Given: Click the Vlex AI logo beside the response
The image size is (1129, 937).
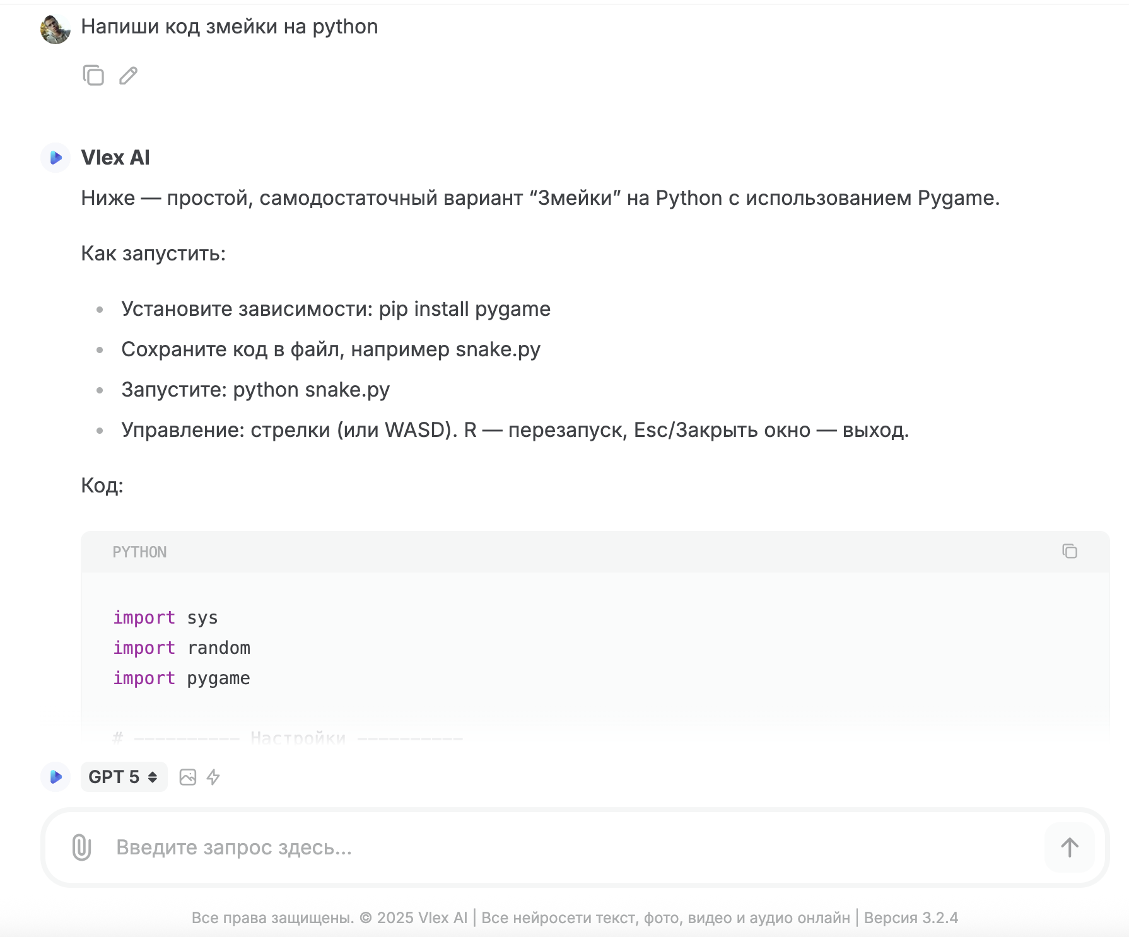Looking at the screenshot, I should [56, 158].
